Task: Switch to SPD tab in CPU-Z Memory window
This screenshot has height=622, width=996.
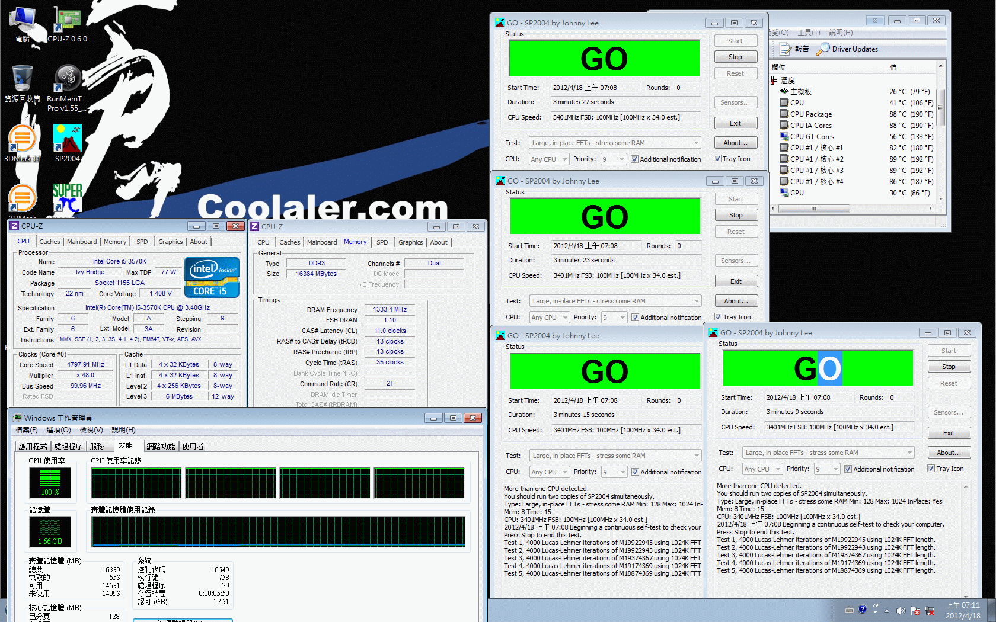Action: point(382,242)
